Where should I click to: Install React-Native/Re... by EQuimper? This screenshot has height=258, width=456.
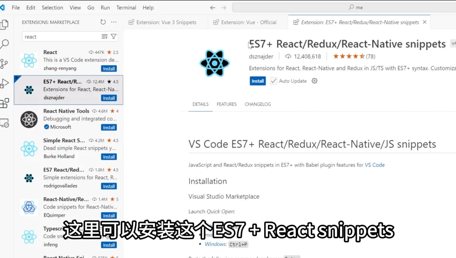109,215
